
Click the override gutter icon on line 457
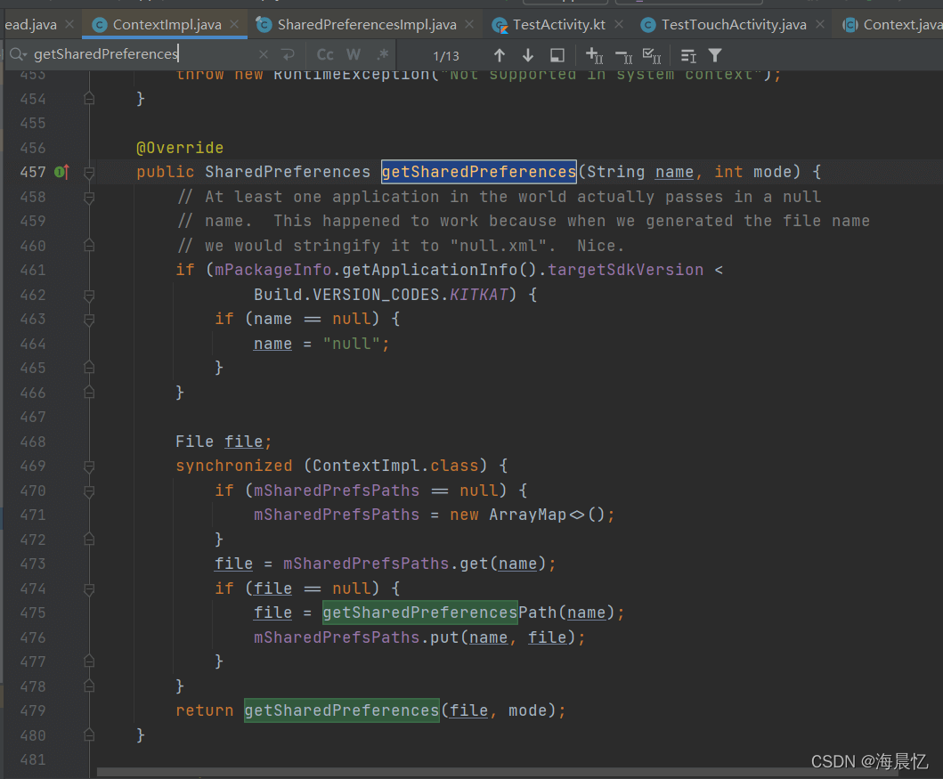(62, 172)
